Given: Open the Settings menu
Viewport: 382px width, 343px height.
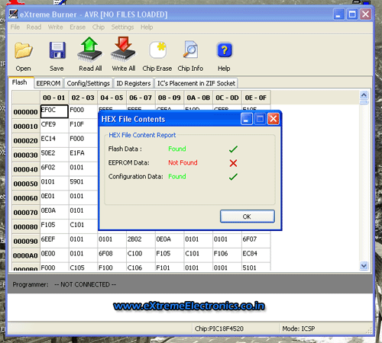Looking at the screenshot, I should click(x=122, y=27).
